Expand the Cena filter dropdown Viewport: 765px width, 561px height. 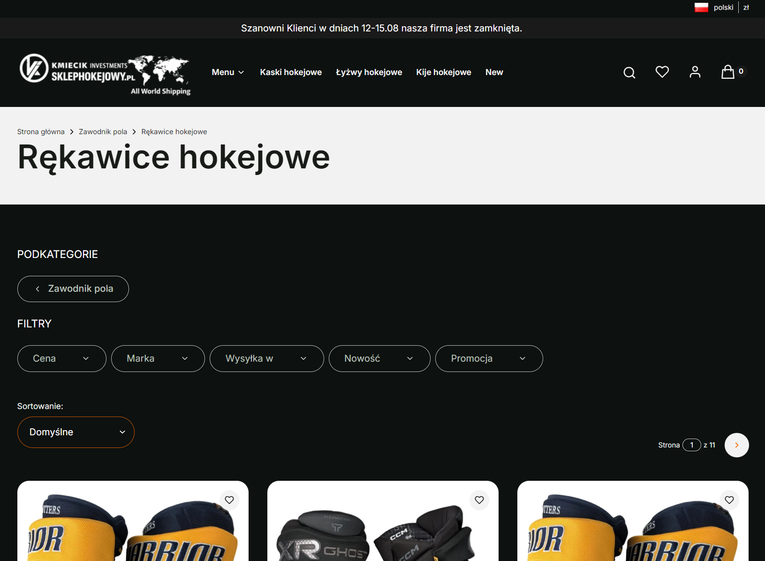coord(62,359)
